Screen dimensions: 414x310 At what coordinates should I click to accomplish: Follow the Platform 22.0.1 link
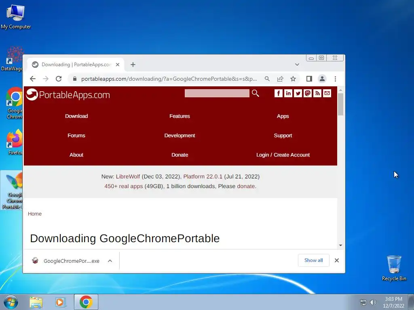203,177
